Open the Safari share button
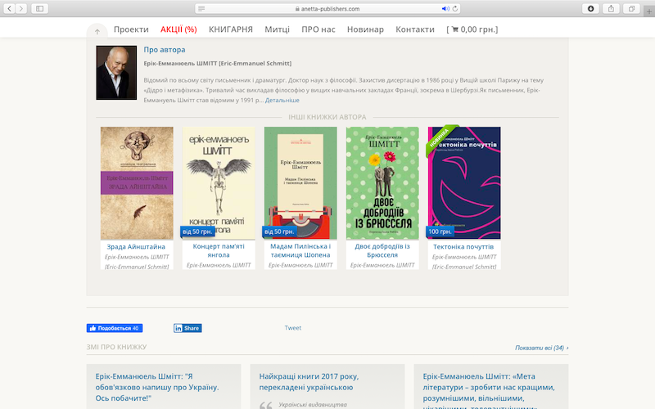The height and width of the screenshot is (409, 655). coord(611,8)
